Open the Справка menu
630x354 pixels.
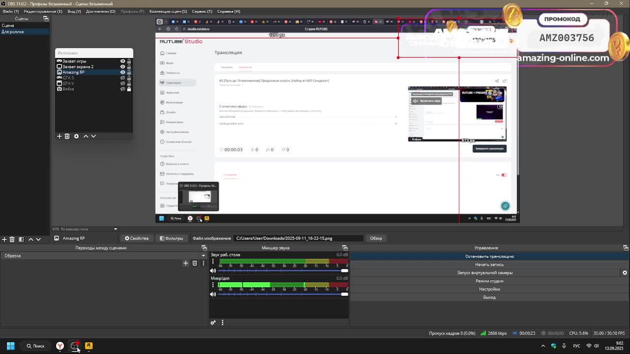[x=228, y=11]
